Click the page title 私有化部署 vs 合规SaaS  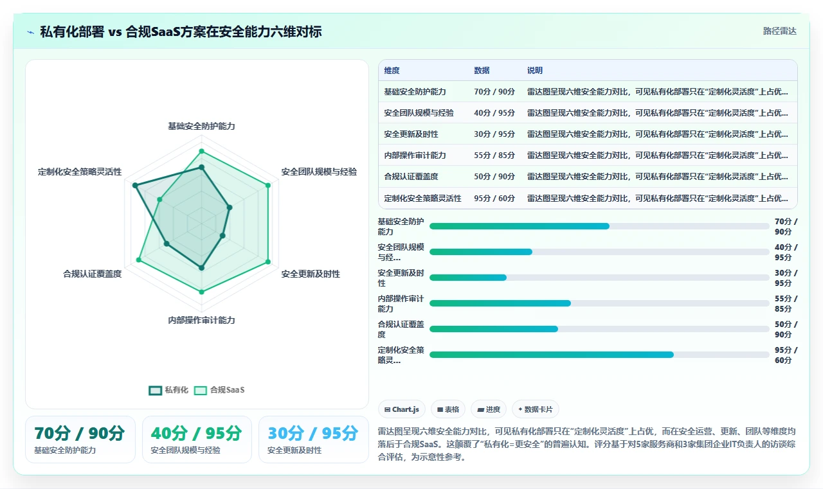point(181,31)
